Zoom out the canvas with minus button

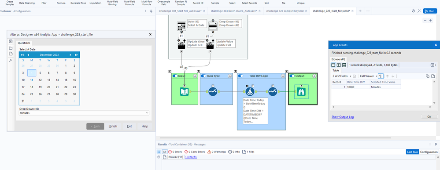[425, 21]
